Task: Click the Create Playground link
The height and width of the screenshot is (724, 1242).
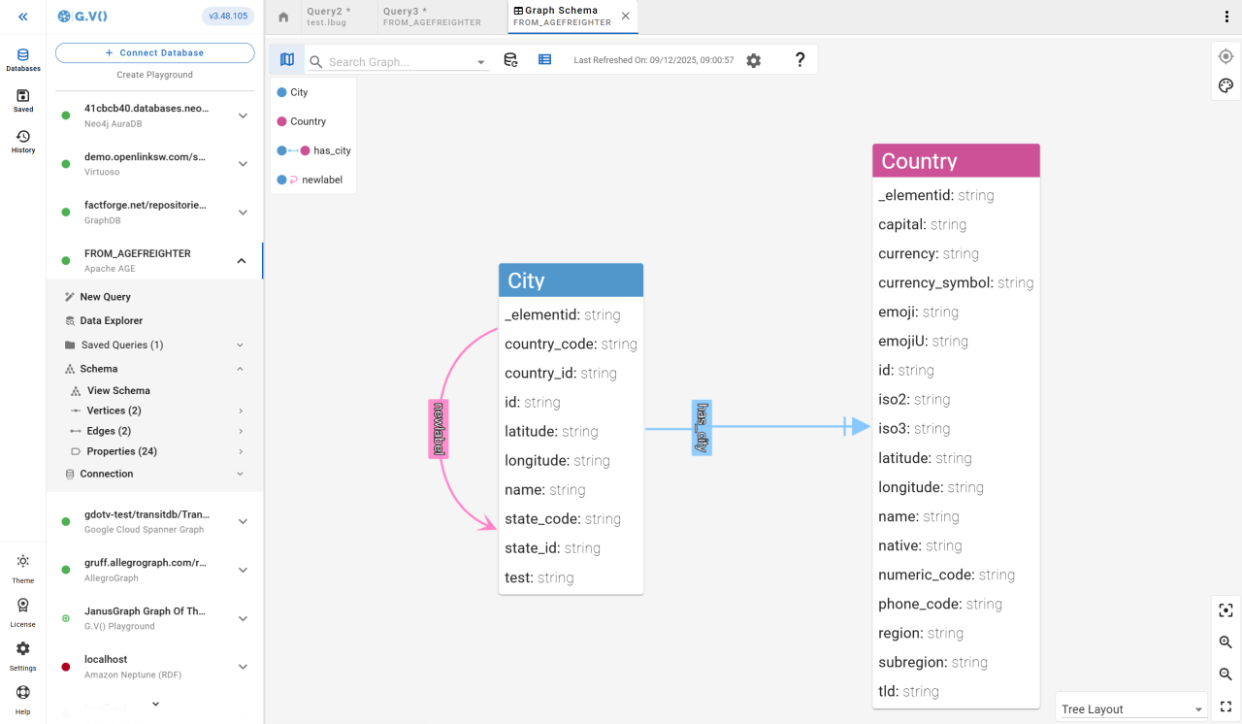Action: pos(155,75)
